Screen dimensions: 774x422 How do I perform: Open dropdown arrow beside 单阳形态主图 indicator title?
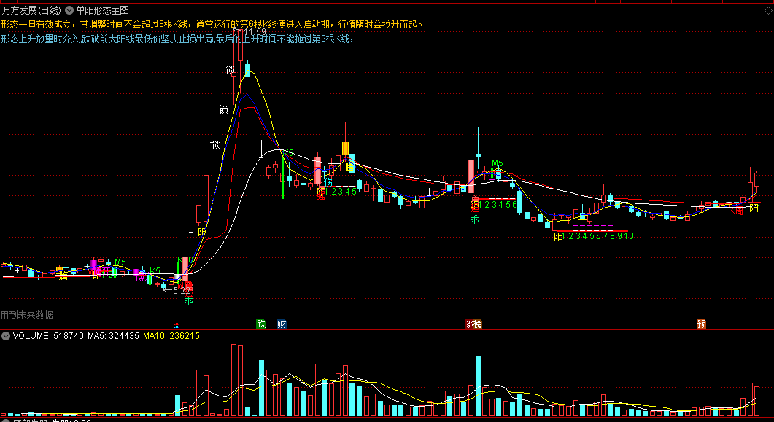[68, 10]
